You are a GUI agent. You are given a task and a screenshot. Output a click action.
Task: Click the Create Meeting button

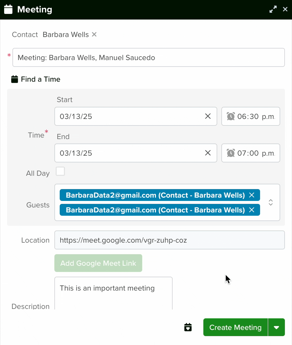click(x=236, y=327)
